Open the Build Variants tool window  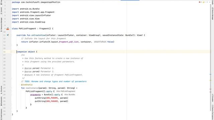[x=1, y=113]
